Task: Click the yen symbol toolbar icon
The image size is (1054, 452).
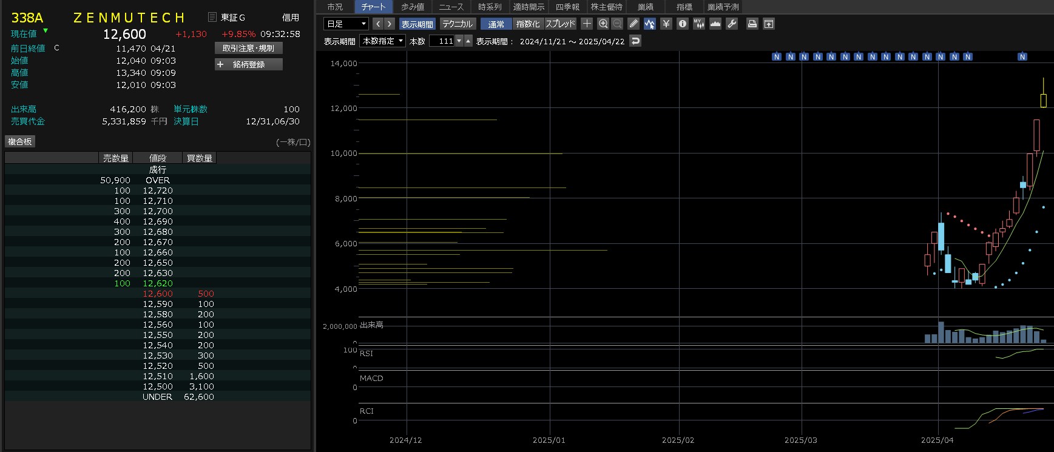Action: pyautogui.click(x=666, y=24)
